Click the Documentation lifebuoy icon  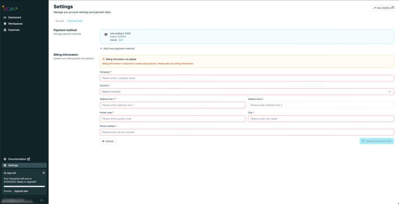click(5, 159)
